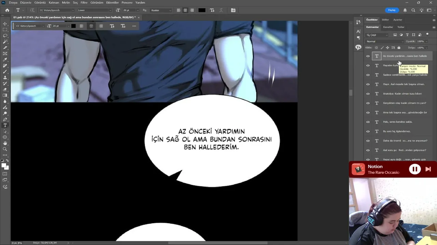This screenshot has height=245, width=437.
Task: Filter layers by adjustment layer type
Action: [401, 35]
